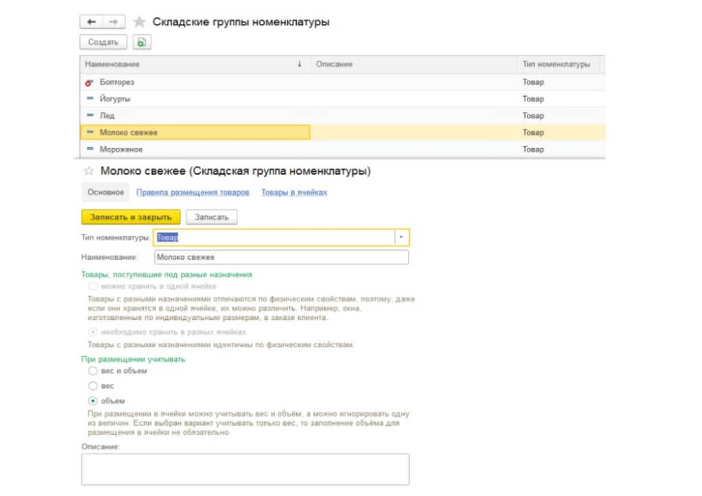The height and width of the screenshot is (496, 702).
Task: Open Товары в ячейках section
Action: pyautogui.click(x=295, y=193)
